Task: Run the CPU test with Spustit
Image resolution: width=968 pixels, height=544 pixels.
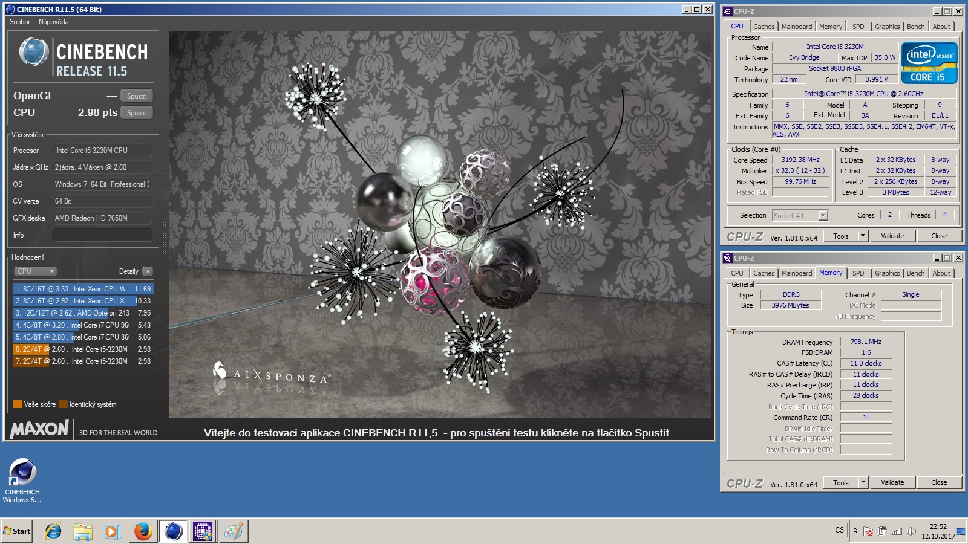Action: [x=137, y=113]
